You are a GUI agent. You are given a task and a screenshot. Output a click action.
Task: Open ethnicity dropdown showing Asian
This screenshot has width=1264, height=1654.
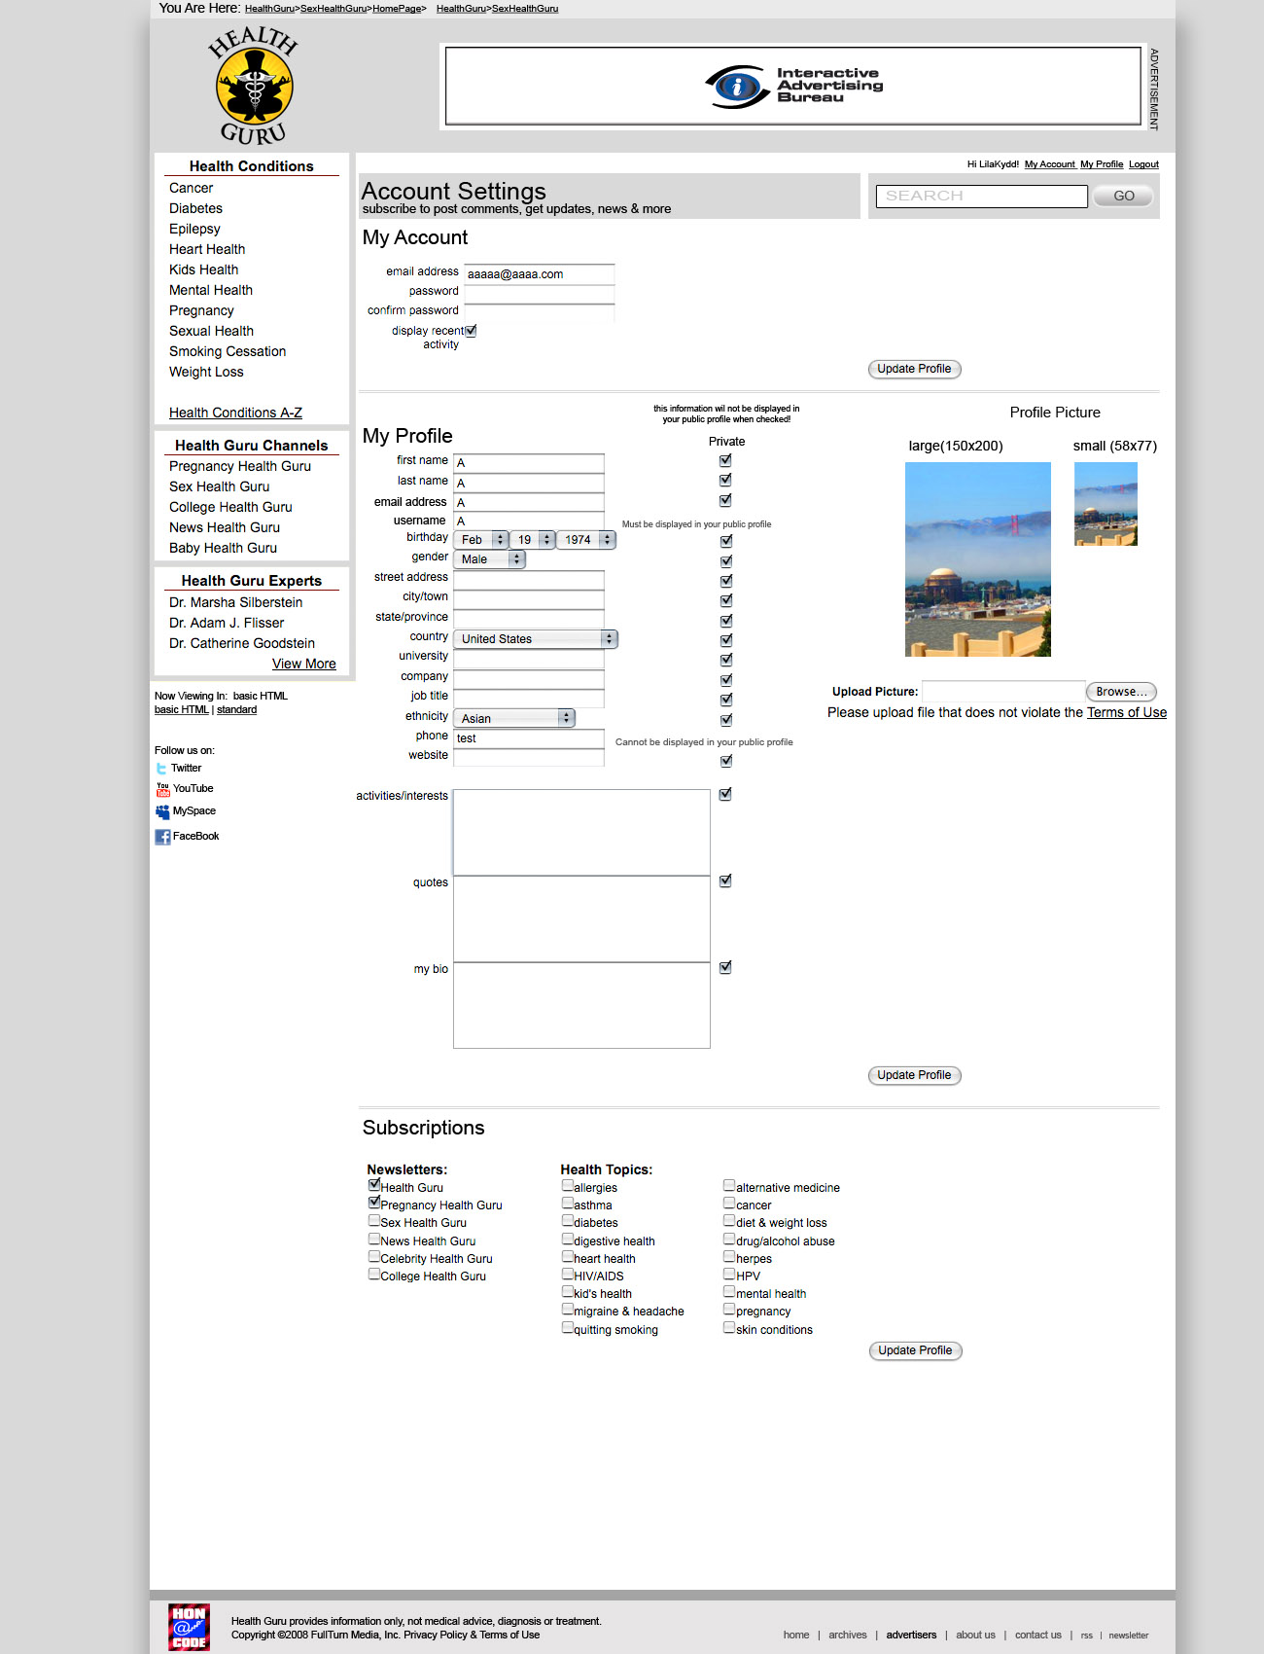coord(514,719)
